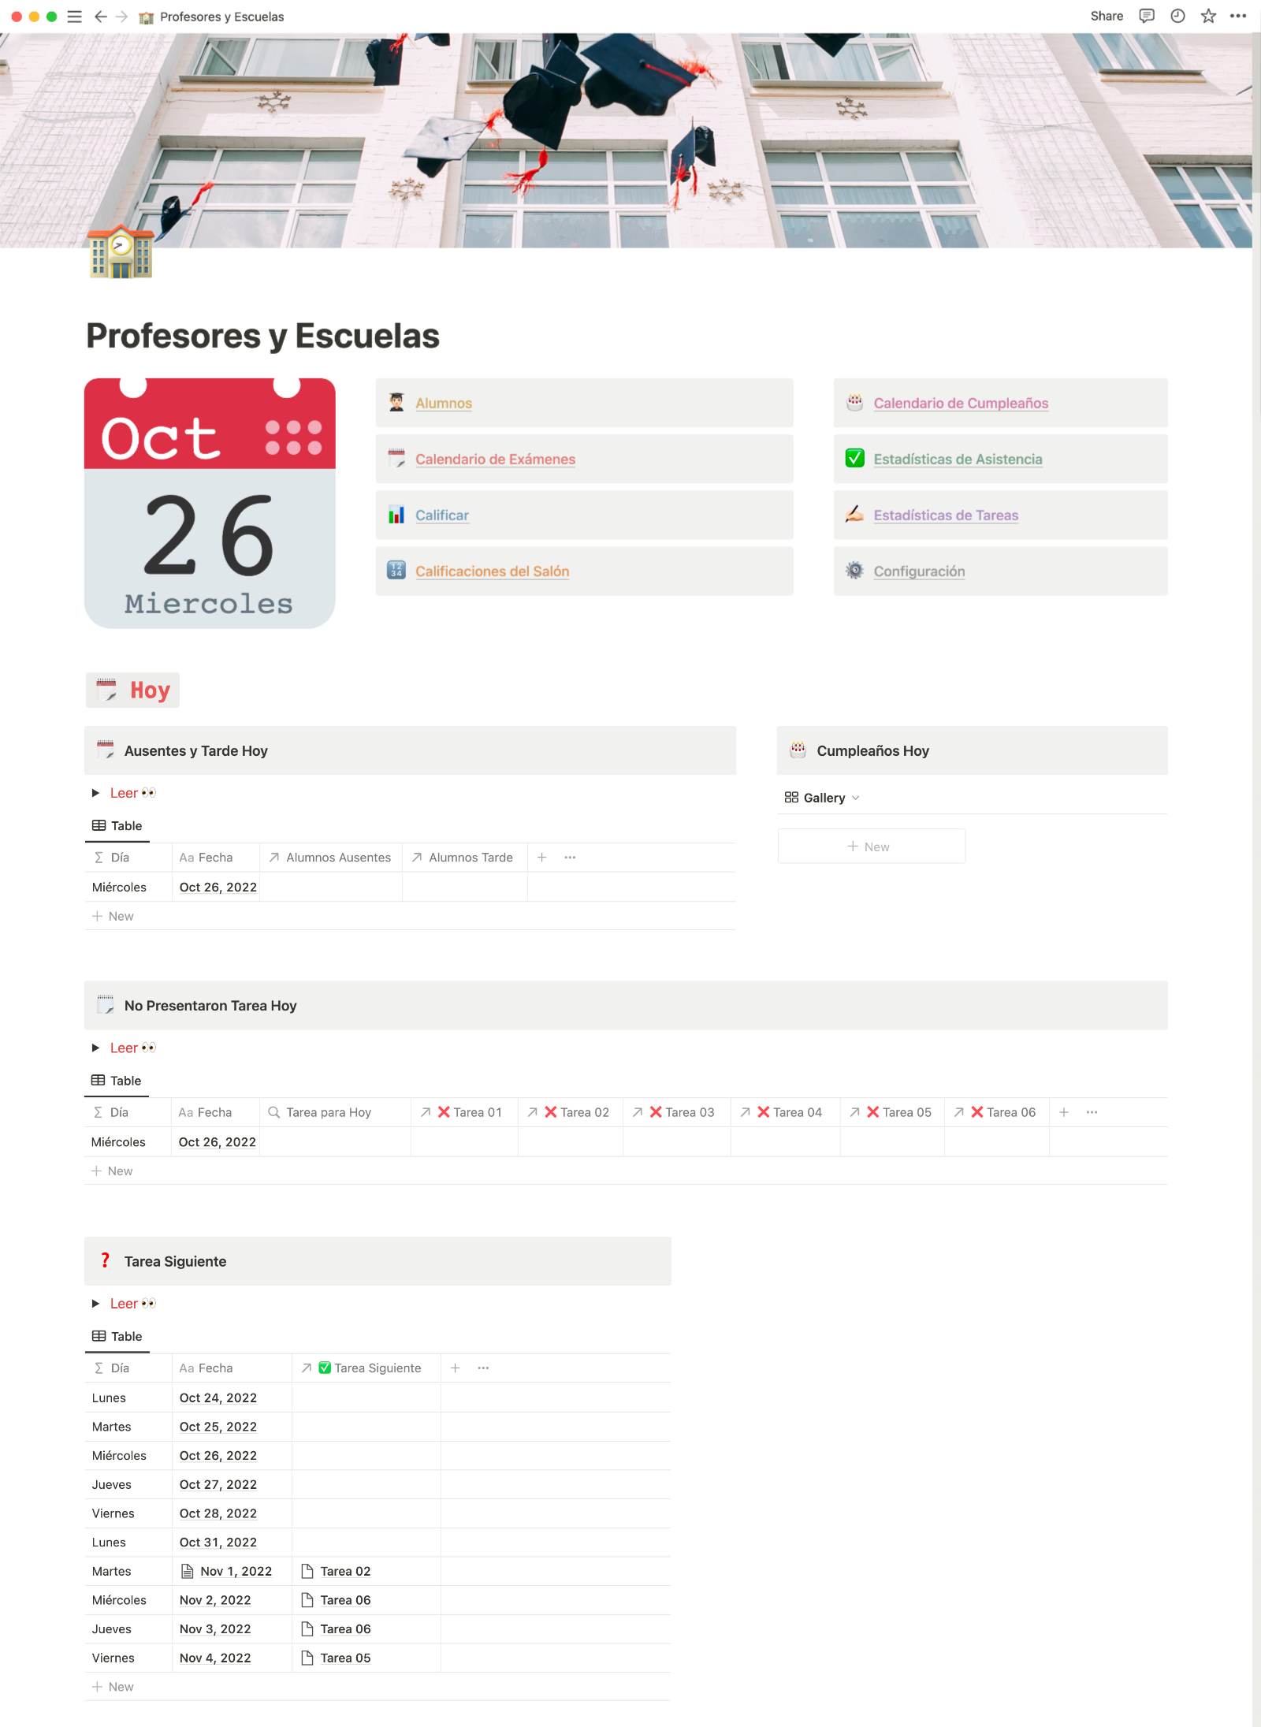Click the page icon next to Nov 1, 2022

tap(188, 1571)
